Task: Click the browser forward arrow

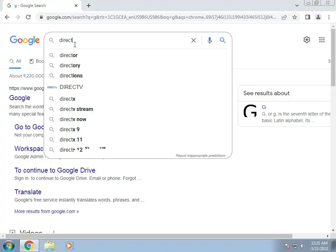Action: click(x=18, y=17)
